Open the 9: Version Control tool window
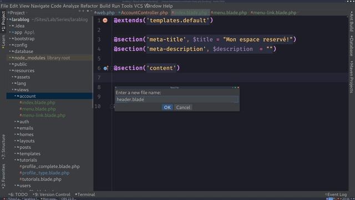 [x=52, y=194]
